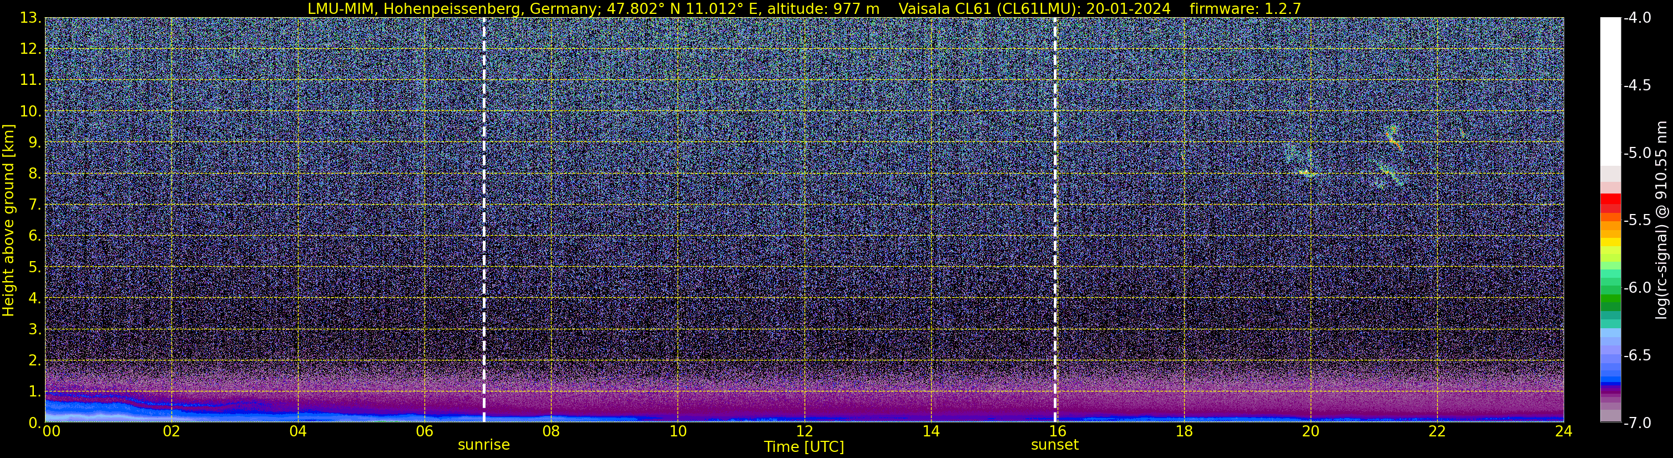Click the white top section of the colorbar
Viewport: 1673px width, 458px height.
pyautogui.click(x=1611, y=91)
